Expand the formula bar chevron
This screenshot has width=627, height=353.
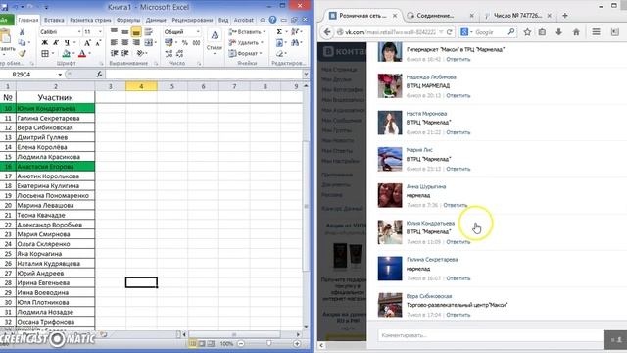306,75
